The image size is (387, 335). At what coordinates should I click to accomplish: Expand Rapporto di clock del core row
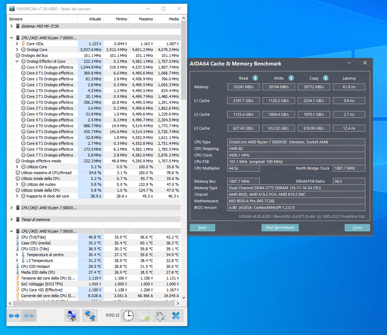[x=17, y=196]
